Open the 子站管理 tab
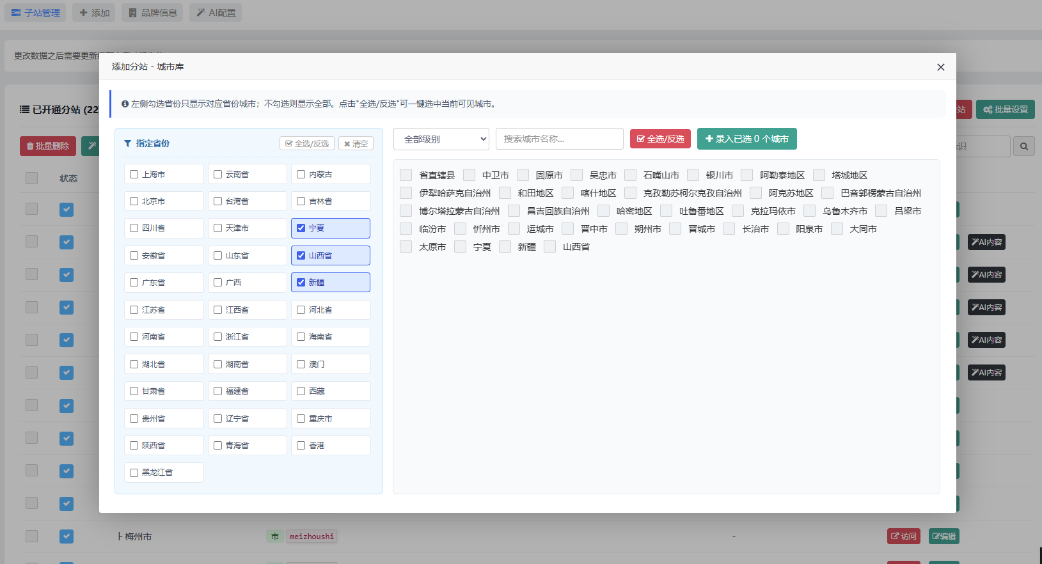1042x564 pixels. pyautogui.click(x=35, y=13)
